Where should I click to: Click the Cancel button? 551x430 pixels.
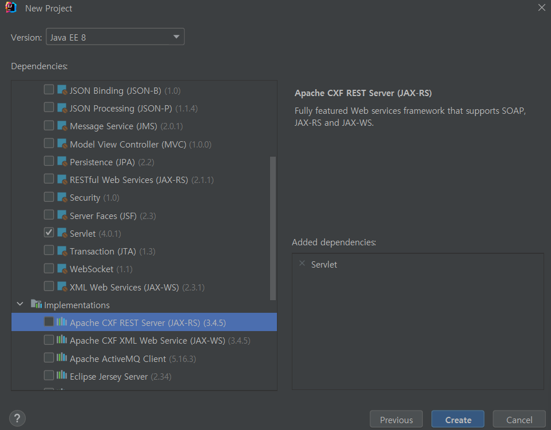[519, 420]
